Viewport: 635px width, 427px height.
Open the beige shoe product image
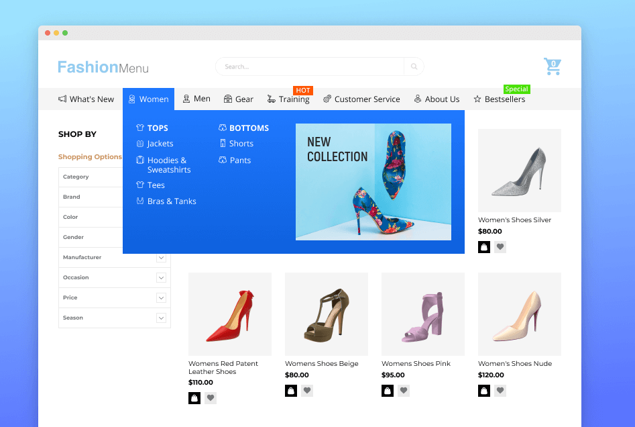[327, 314]
